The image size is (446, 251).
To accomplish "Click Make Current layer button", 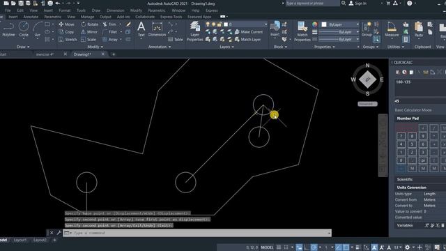I will 249,32.
